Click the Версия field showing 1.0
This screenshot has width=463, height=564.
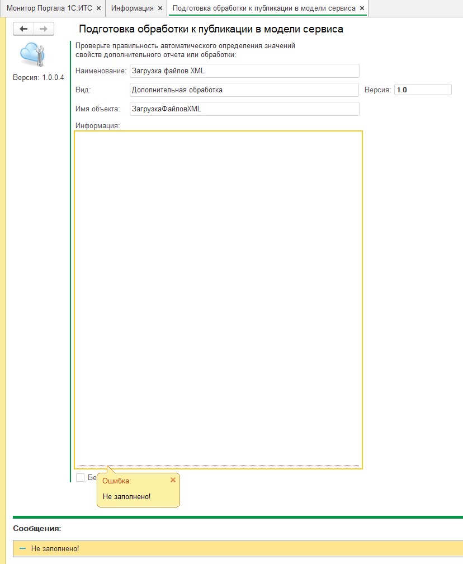(423, 90)
